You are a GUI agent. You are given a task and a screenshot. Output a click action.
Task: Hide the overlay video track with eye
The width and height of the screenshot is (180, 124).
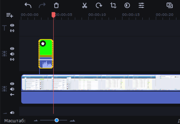(x=12, y=48)
